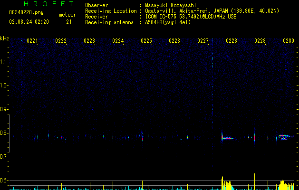Click the 0227 time marker
The width and height of the screenshot is (299, 190).
pyautogui.click(x=203, y=41)
